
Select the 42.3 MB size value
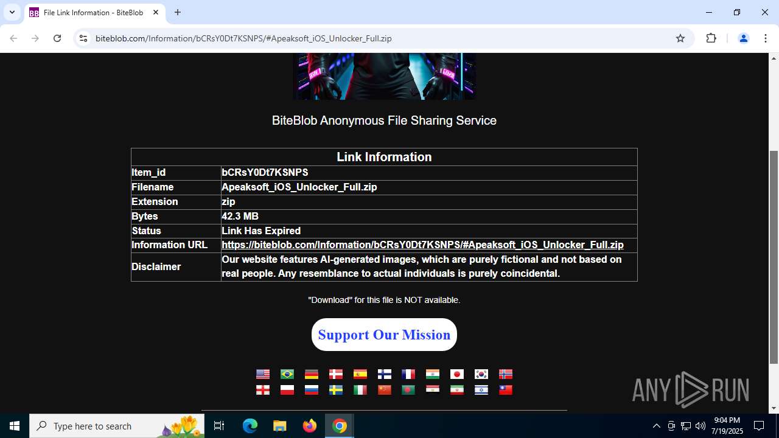pos(240,217)
